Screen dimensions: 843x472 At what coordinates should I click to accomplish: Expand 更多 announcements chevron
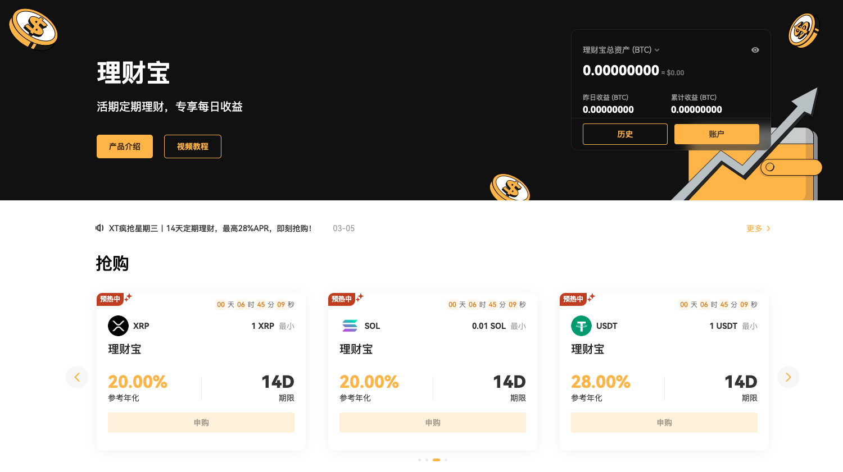point(768,228)
